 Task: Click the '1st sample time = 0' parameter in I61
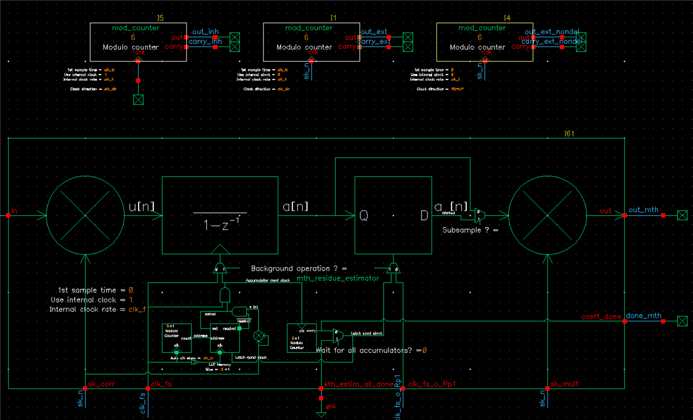click(x=95, y=291)
